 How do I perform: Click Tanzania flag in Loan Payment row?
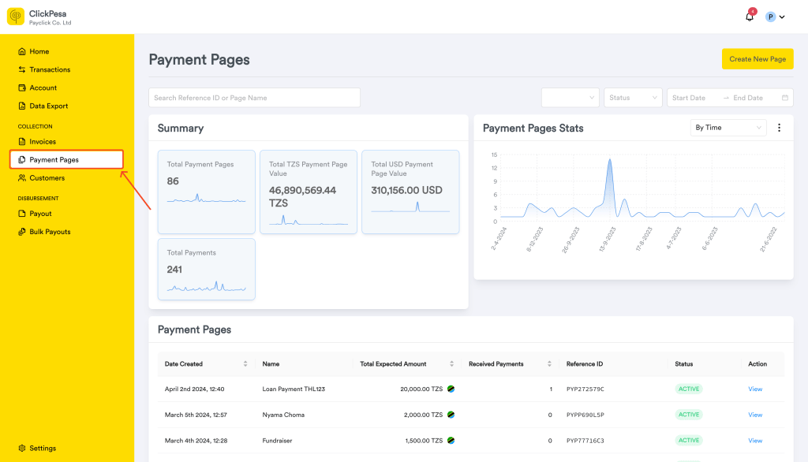click(x=451, y=389)
